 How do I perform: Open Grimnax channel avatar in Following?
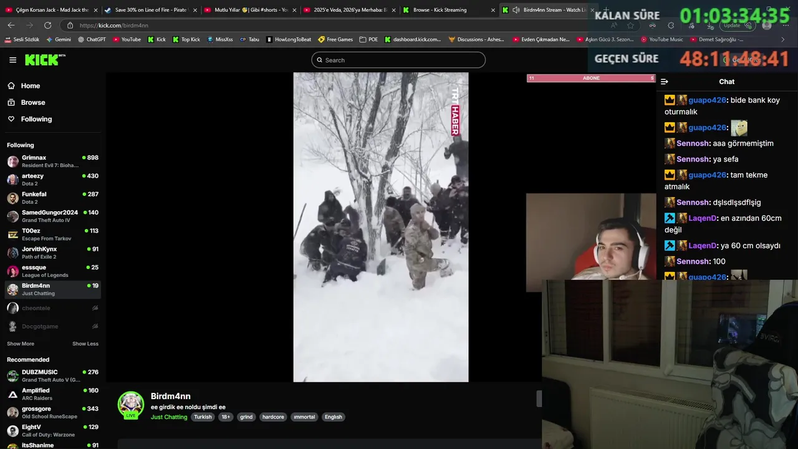tap(12, 162)
